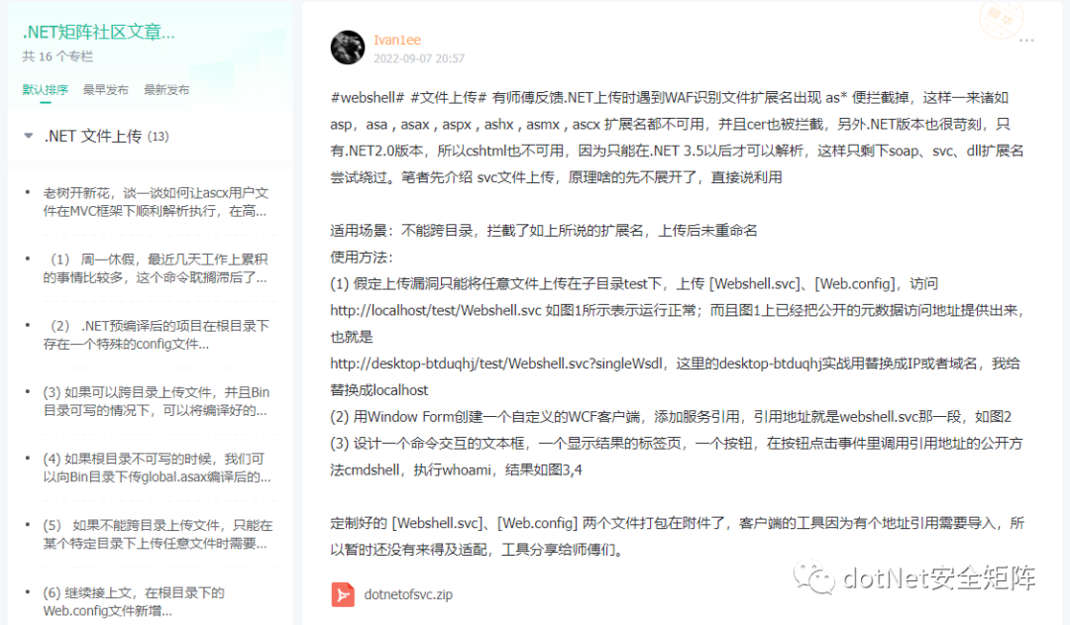Collapse the .NET 文件上传 section
Screen dimensions: 1070x625
pyautogui.click(x=29, y=136)
